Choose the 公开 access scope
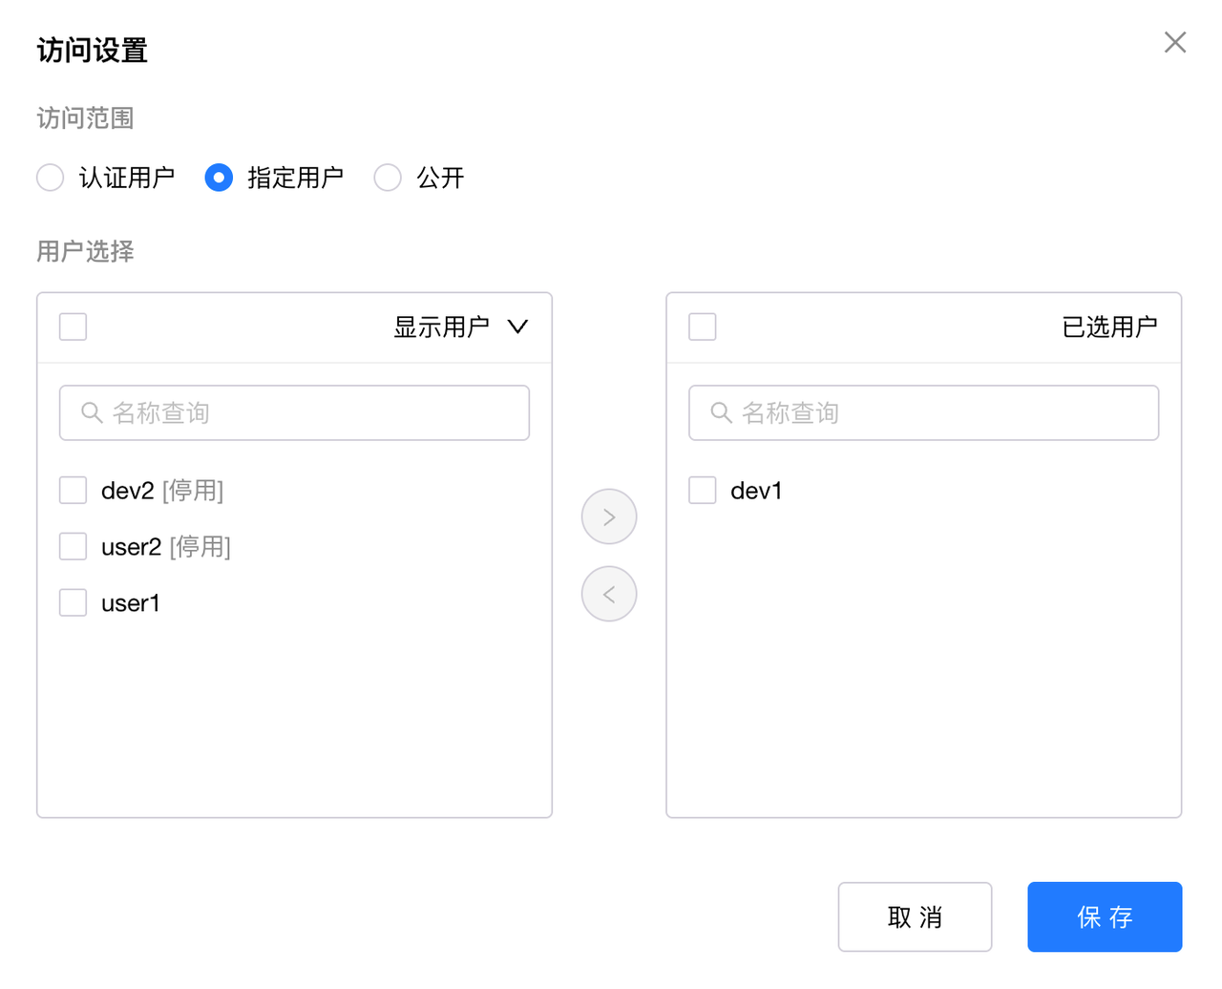Viewport: 1222px width, 989px height. tap(388, 178)
